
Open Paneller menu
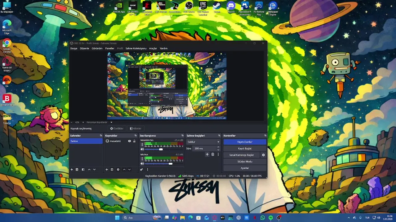[x=110, y=48]
